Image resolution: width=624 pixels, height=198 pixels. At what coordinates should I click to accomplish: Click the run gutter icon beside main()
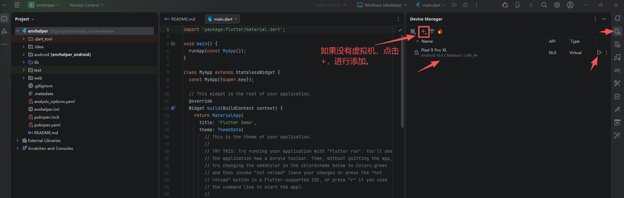coord(174,44)
